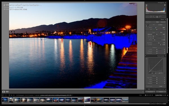
Task: Click the Fill Light slider handle
Action: [153, 38]
